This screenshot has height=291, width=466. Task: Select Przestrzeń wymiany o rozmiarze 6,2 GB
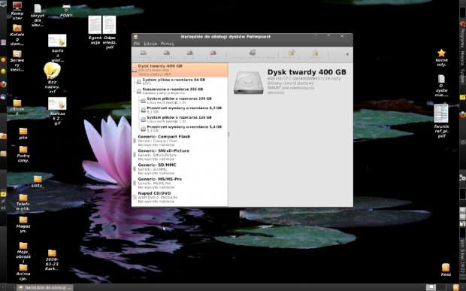pyautogui.click(x=180, y=110)
